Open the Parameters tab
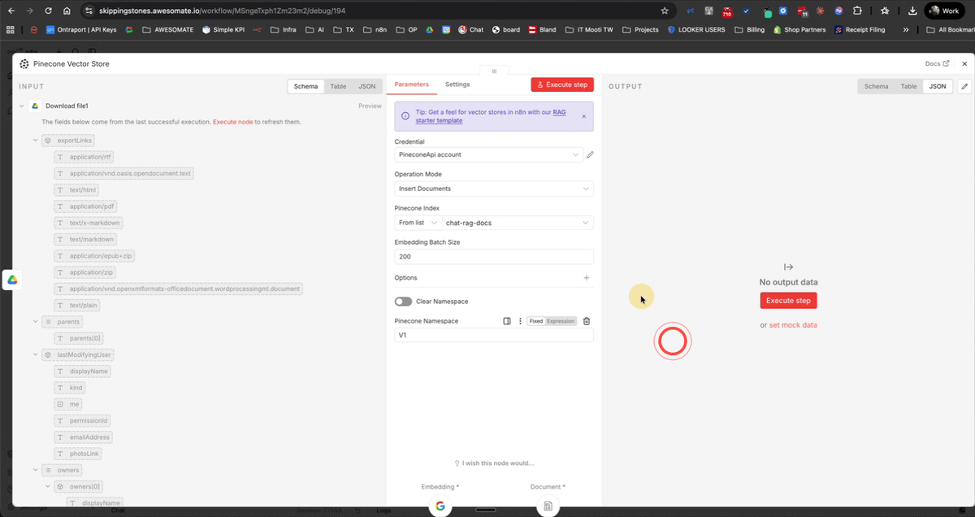The width and height of the screenshot is (975, 517). pos(411,85)
